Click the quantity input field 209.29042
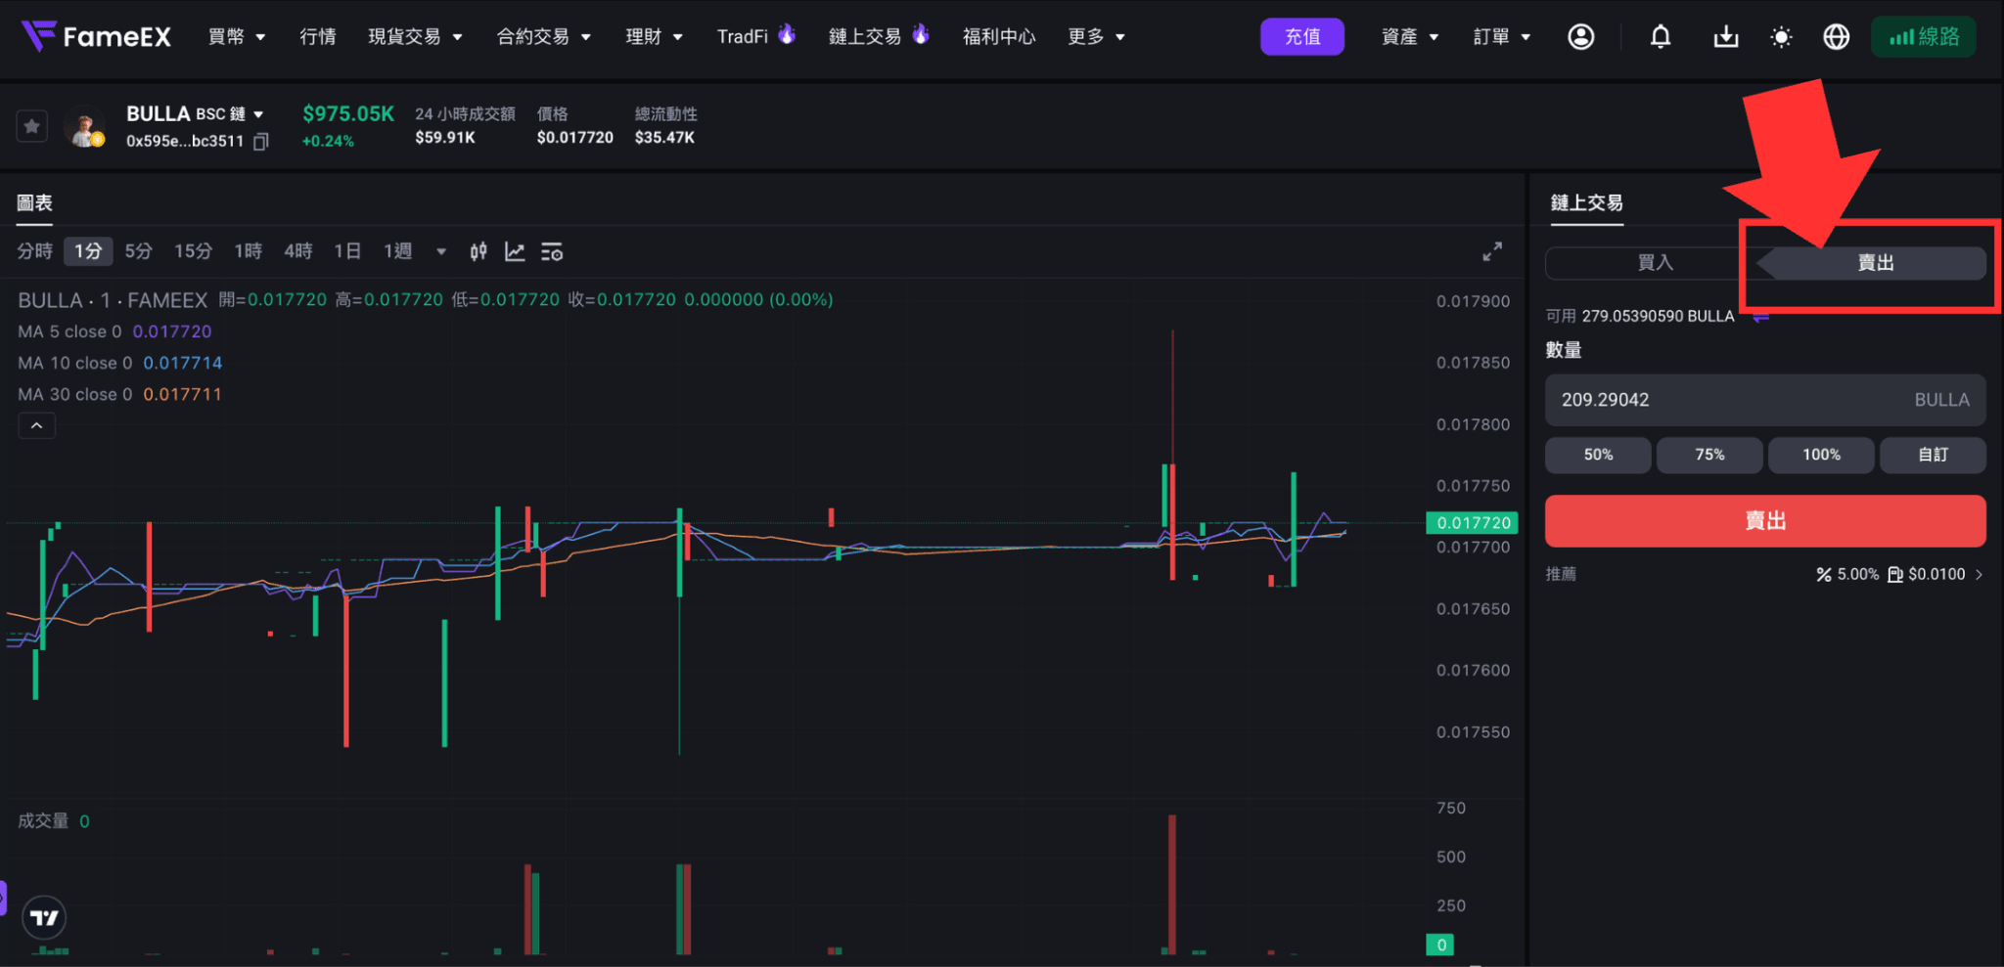 [1765, 400]
